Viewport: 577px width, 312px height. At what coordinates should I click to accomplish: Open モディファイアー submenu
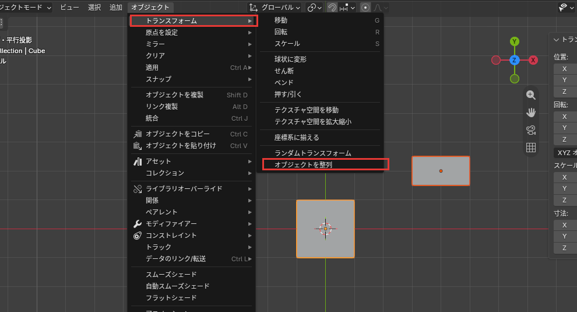[x=191, y=223]
